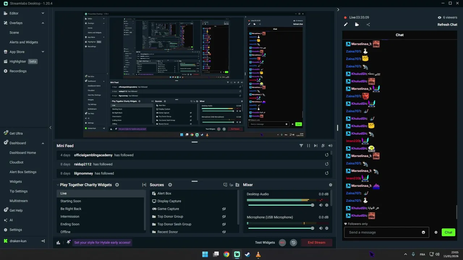This screenshot has height=260, width=463.
Task: Share the stream via share icon
Action: pyautogui.click(x=368, y=25)
